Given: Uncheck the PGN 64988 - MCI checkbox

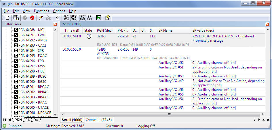Looking at the screenshot, I should click(x=16, y=30).
